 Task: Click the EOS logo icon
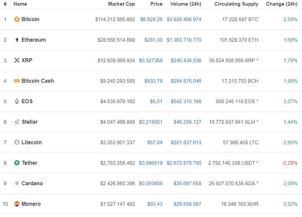[17, 102]
